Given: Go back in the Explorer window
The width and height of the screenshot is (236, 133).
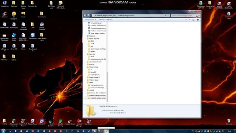Looking at the screenshot, I should [85, 16].
